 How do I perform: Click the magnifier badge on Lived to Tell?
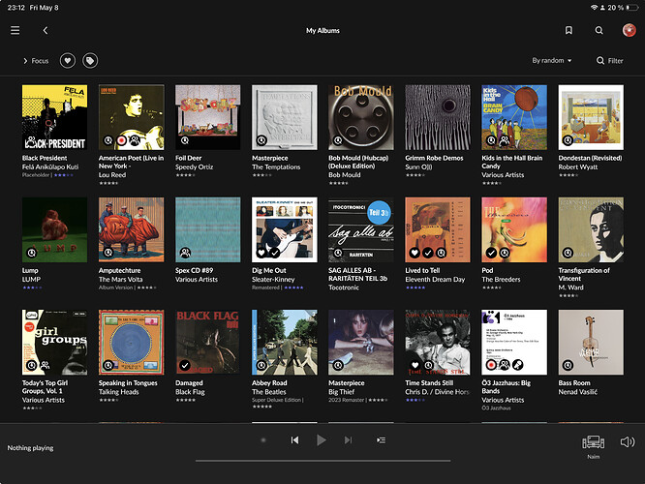441,253
